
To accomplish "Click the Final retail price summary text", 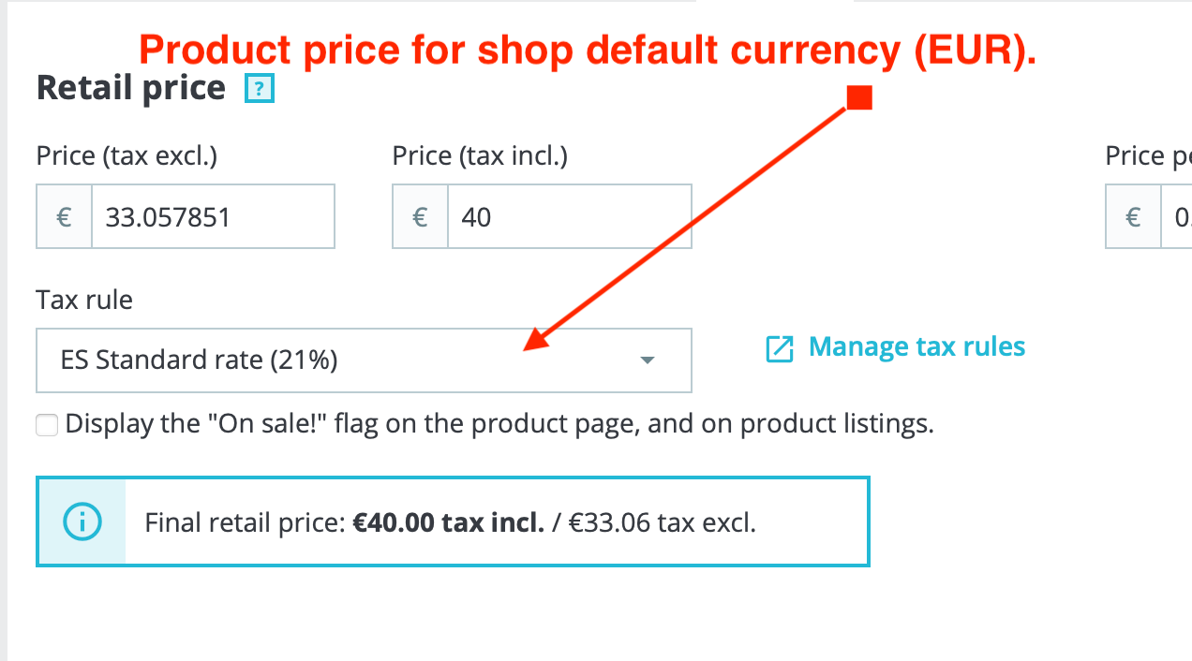I will [450, 522].
